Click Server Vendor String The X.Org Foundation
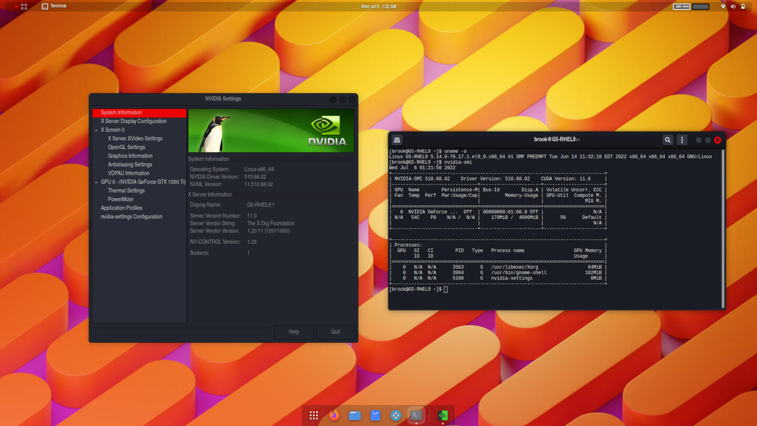 tap(271, 224)
